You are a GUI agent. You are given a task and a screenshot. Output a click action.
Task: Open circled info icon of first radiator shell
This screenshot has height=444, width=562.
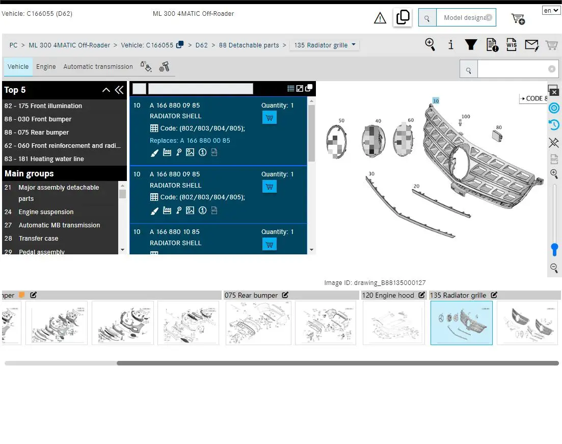[x=202, y=152]
